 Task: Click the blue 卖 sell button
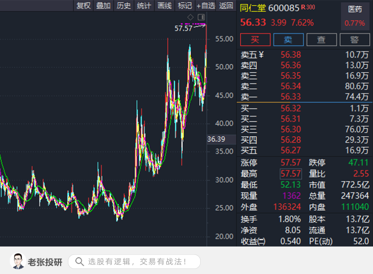(288, 39)
